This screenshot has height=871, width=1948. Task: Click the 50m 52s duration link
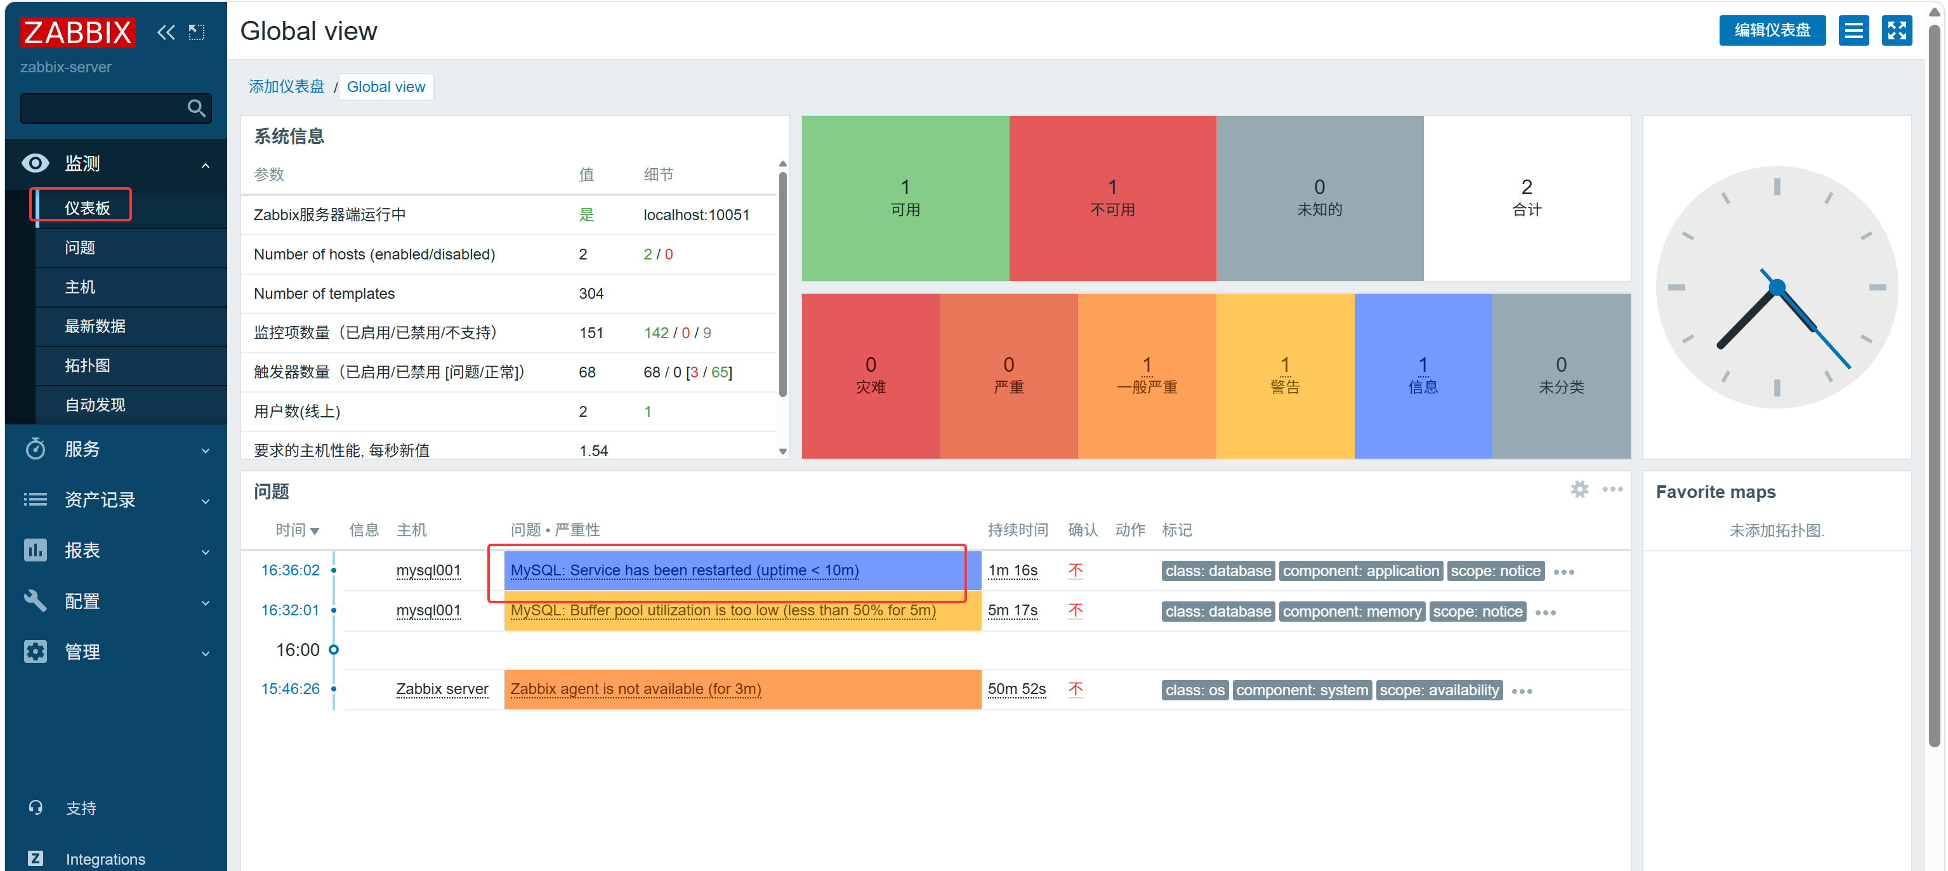coord(1017,689)
